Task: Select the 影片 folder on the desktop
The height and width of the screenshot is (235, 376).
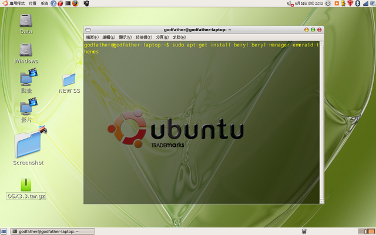Action: (28, 106)
